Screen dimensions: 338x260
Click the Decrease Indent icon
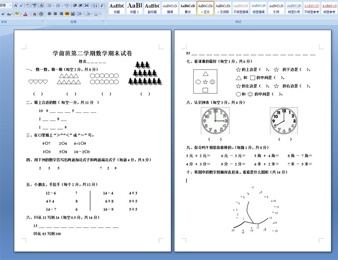74,5
